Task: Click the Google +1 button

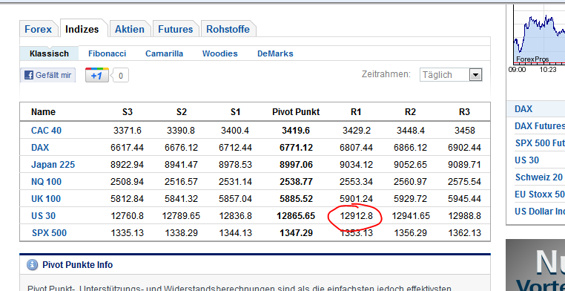Action: (97, 75)
